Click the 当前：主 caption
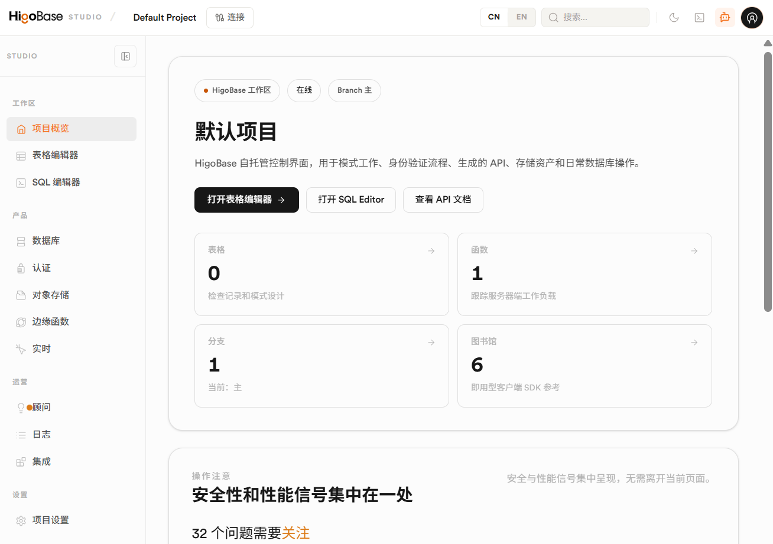Viewport: 773px width, 544px height. (225, 388)
